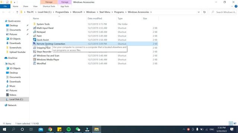Open Spotify from the taskbar
The height and width of the screenshot is (133, 238).
68,129
